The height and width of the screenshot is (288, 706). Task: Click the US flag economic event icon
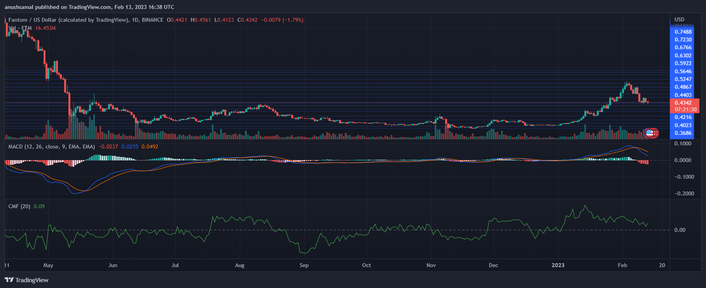point(649,133)
